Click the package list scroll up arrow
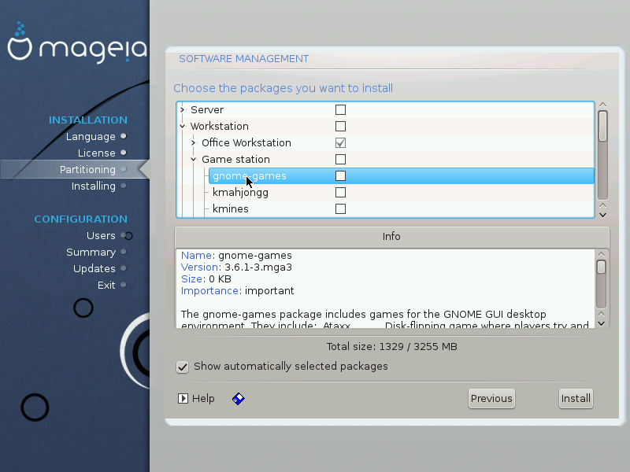 [602, 105]
